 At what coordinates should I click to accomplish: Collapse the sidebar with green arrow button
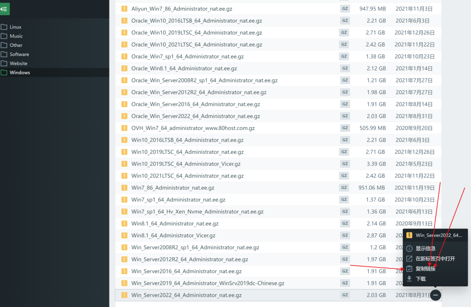(x=4, y=9)
